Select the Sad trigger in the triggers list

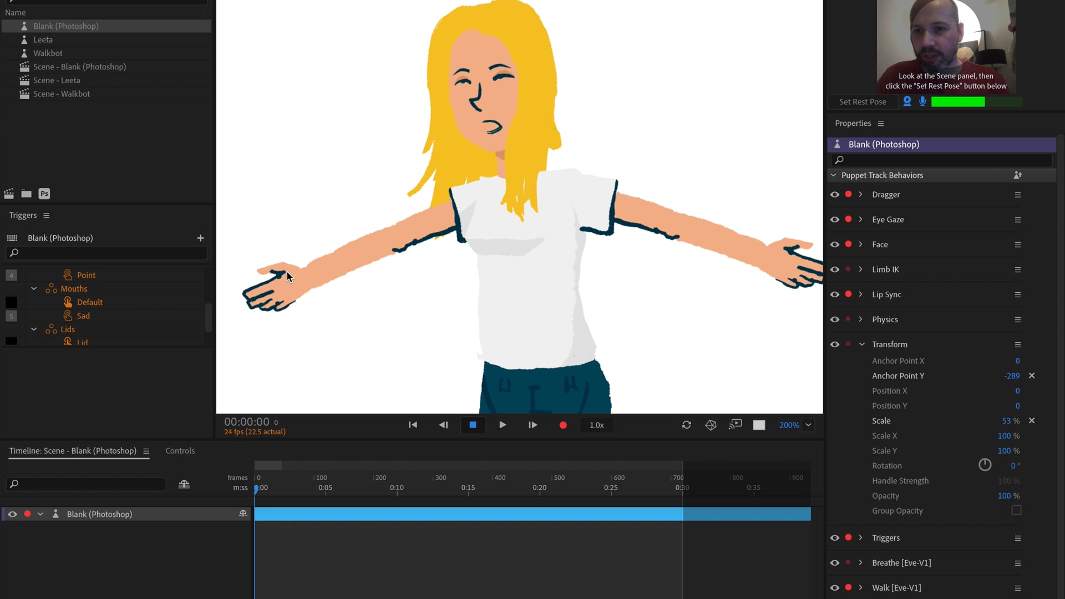[83, 315]
